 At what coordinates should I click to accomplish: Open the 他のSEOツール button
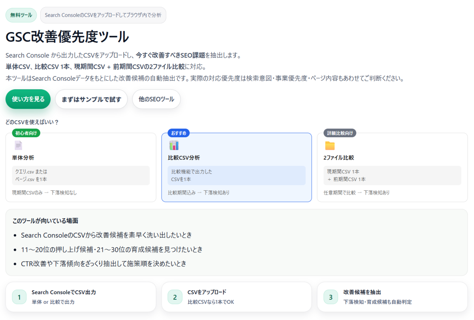click(156, 99)
